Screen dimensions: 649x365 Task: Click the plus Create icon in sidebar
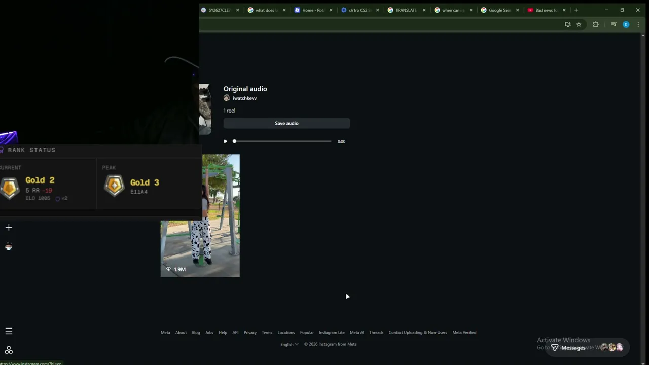[9, 227]
